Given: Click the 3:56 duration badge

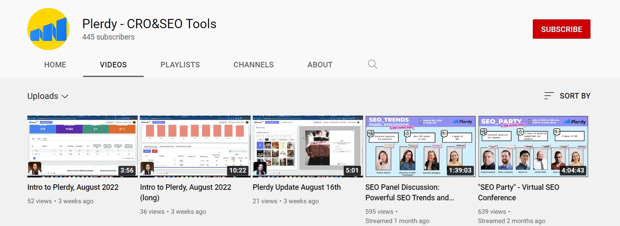Looking at the screenshot, I should pyautogui.click(x=127, y=170).
